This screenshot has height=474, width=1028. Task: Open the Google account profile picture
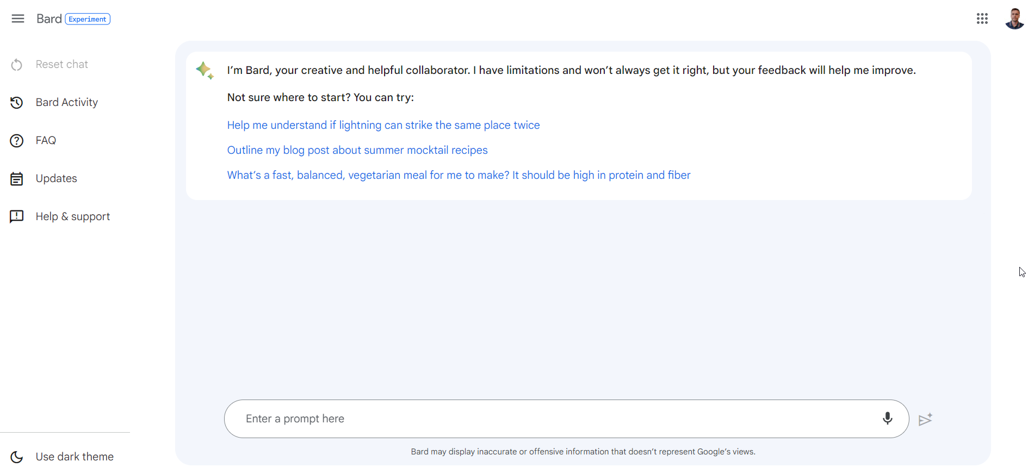[x=1014, y=19]
